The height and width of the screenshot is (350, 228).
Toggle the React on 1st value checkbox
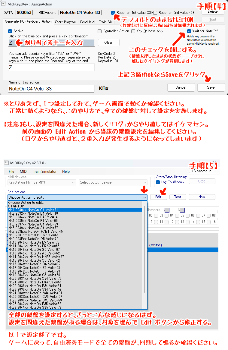[x=113, y=13]
